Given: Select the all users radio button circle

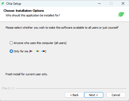Looking at the screenshot, I should [x=11, y=43].
